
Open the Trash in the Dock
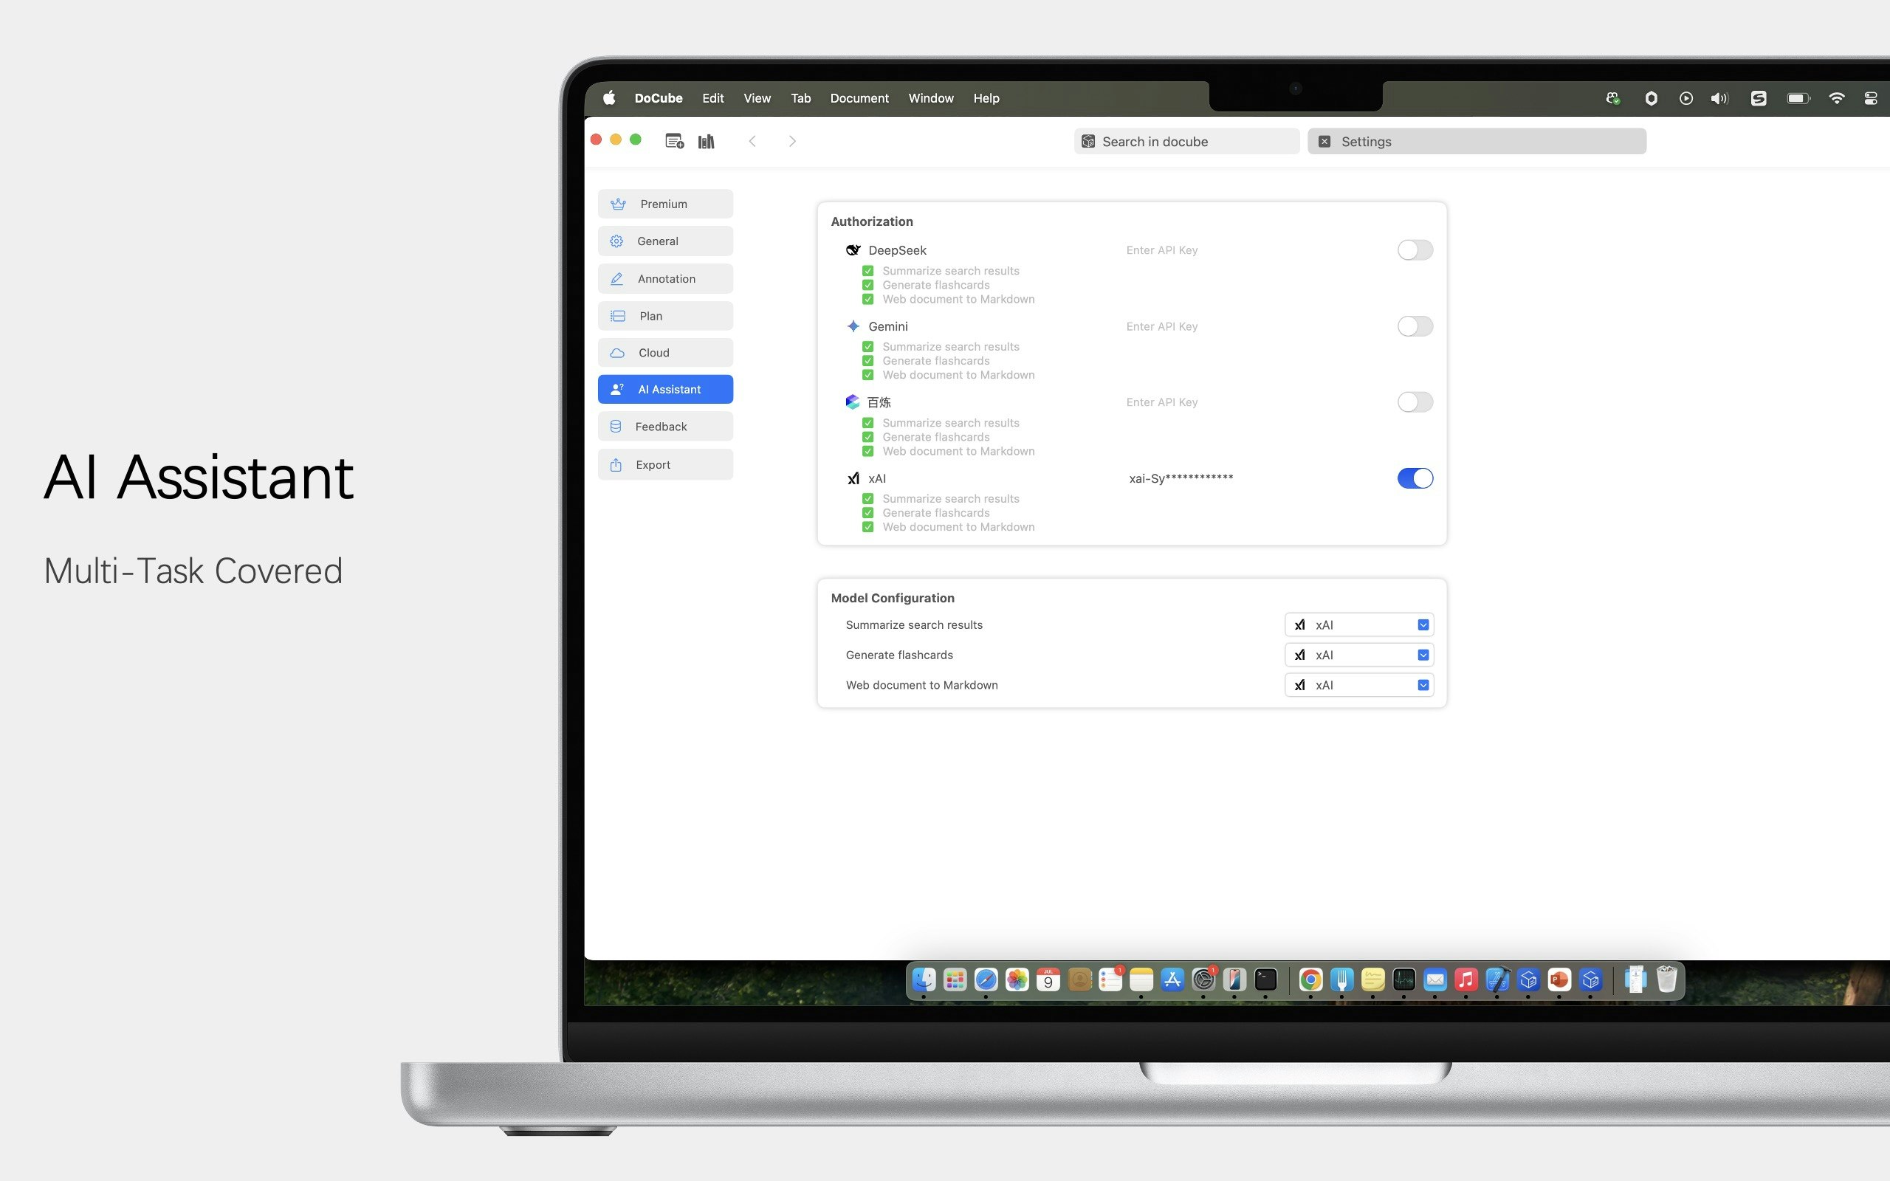pyautogui.click(x=1666, y=979)
